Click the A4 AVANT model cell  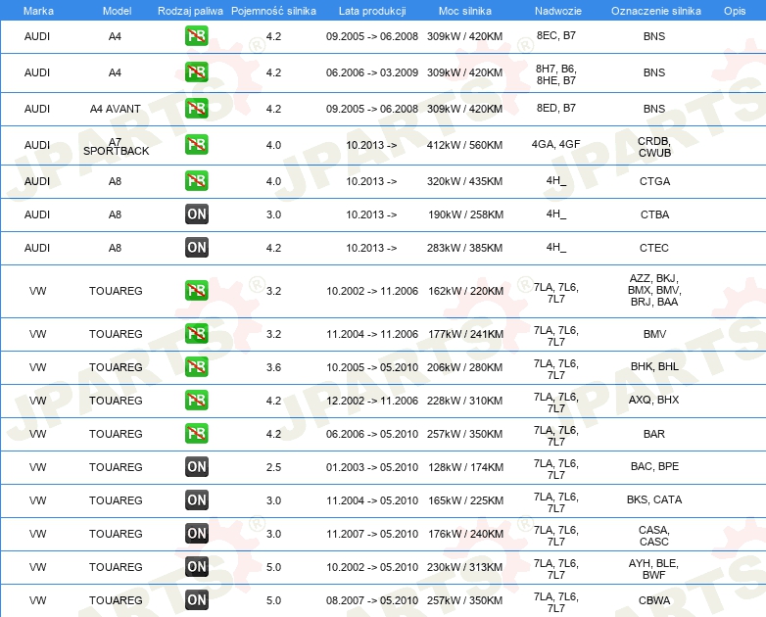(116, 109)
